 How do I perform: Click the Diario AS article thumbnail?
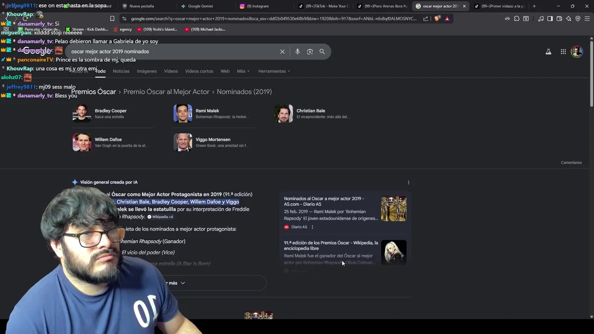(x=394, y=209)
